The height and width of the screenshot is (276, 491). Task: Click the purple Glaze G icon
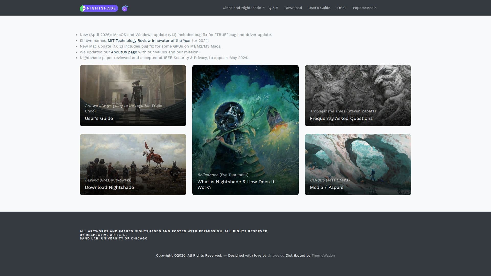point(125,8)
